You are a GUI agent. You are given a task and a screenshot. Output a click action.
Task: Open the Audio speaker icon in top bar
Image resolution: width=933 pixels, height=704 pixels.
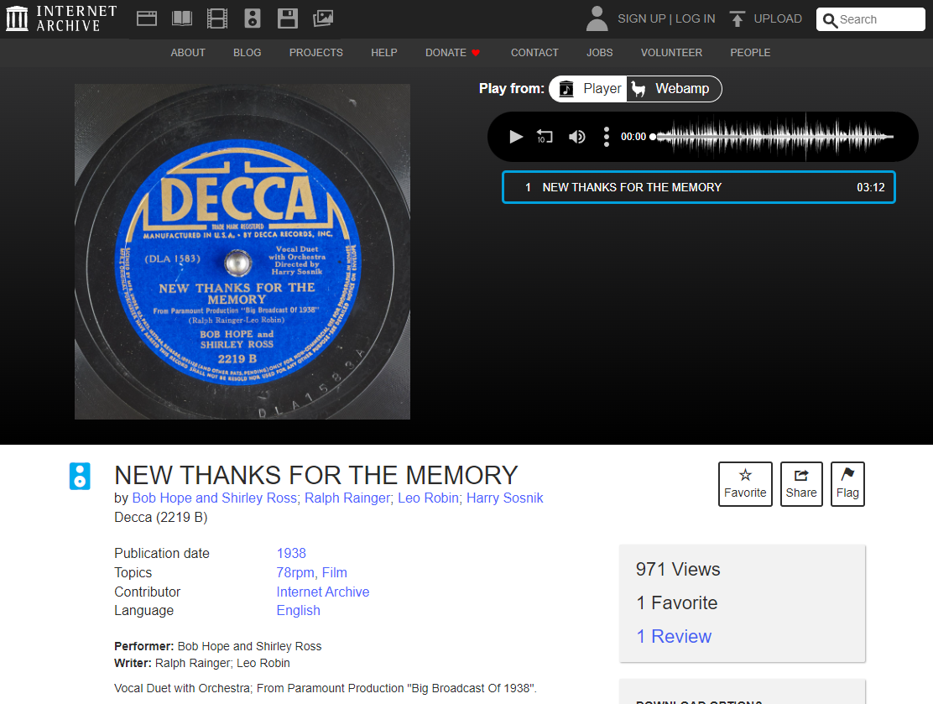(253, 18)
